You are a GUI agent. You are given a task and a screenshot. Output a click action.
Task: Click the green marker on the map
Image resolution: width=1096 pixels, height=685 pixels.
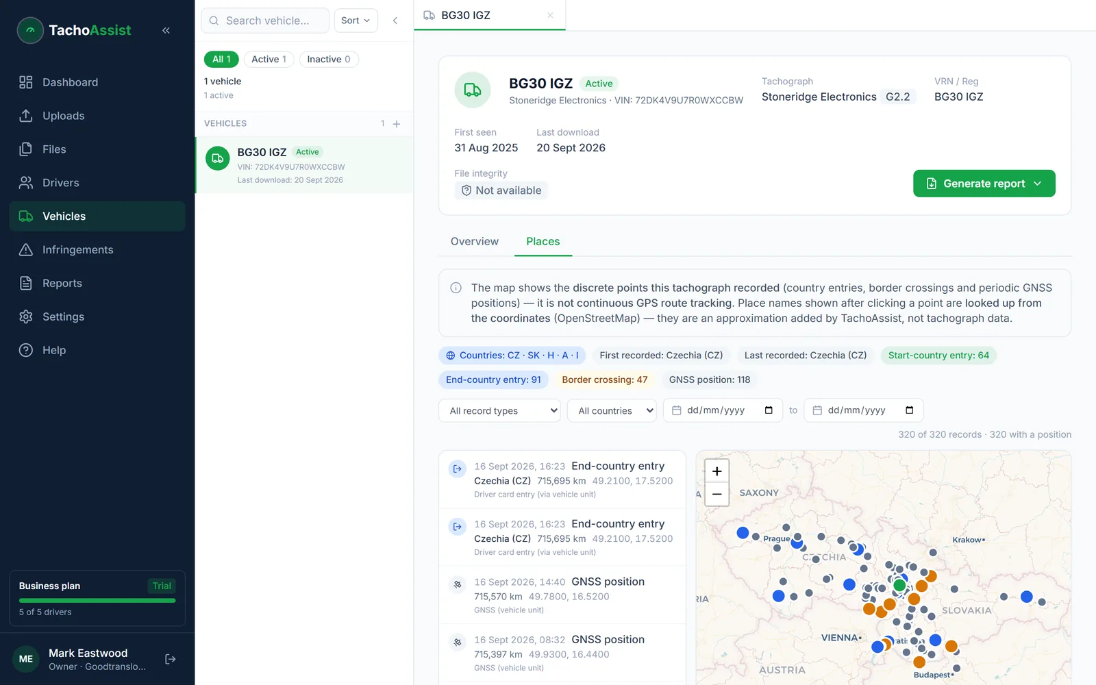[x=899, y=585]
